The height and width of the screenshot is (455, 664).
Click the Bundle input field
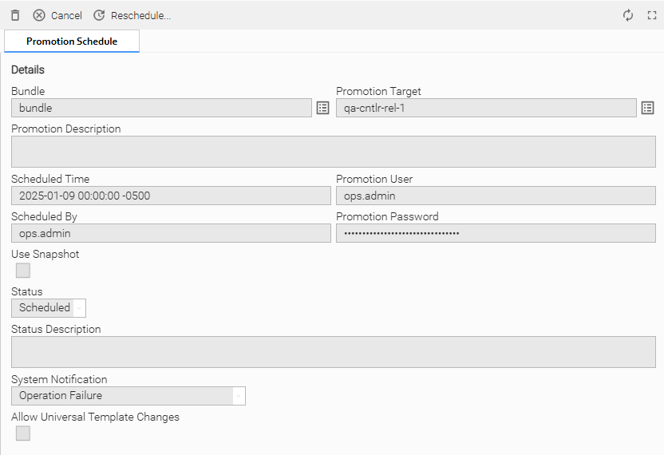pos(161,108)
